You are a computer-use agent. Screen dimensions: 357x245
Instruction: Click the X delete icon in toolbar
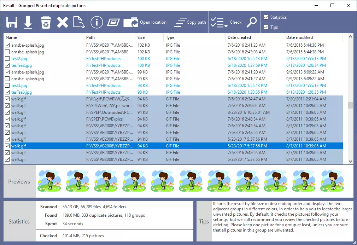point(63,22)
